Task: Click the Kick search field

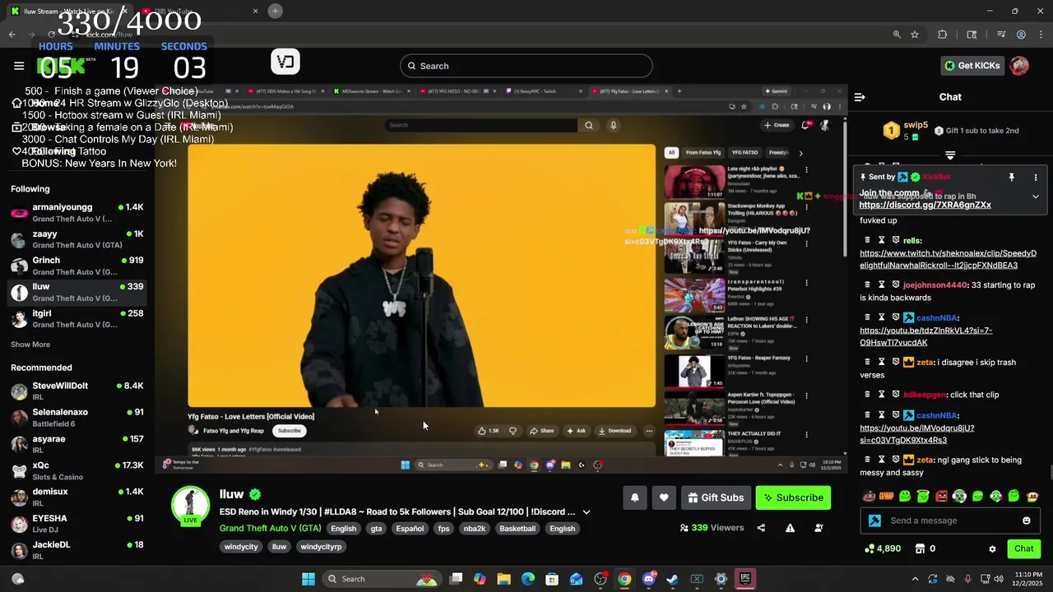Action: coord(526,66)
